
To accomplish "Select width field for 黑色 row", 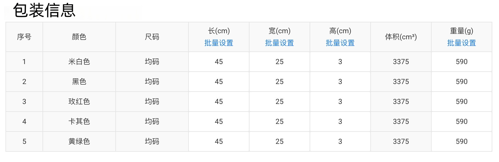I will click(x=280, y=82).
